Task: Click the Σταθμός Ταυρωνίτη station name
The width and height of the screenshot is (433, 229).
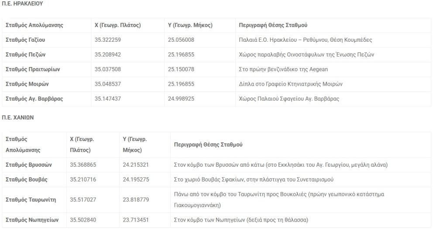Action: (31, 200)
